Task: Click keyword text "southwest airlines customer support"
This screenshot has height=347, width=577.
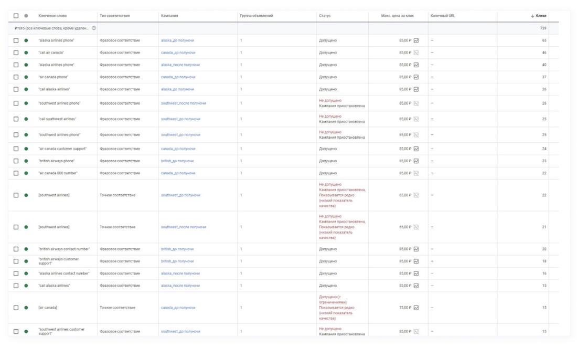Action: (x=61, y=331)
